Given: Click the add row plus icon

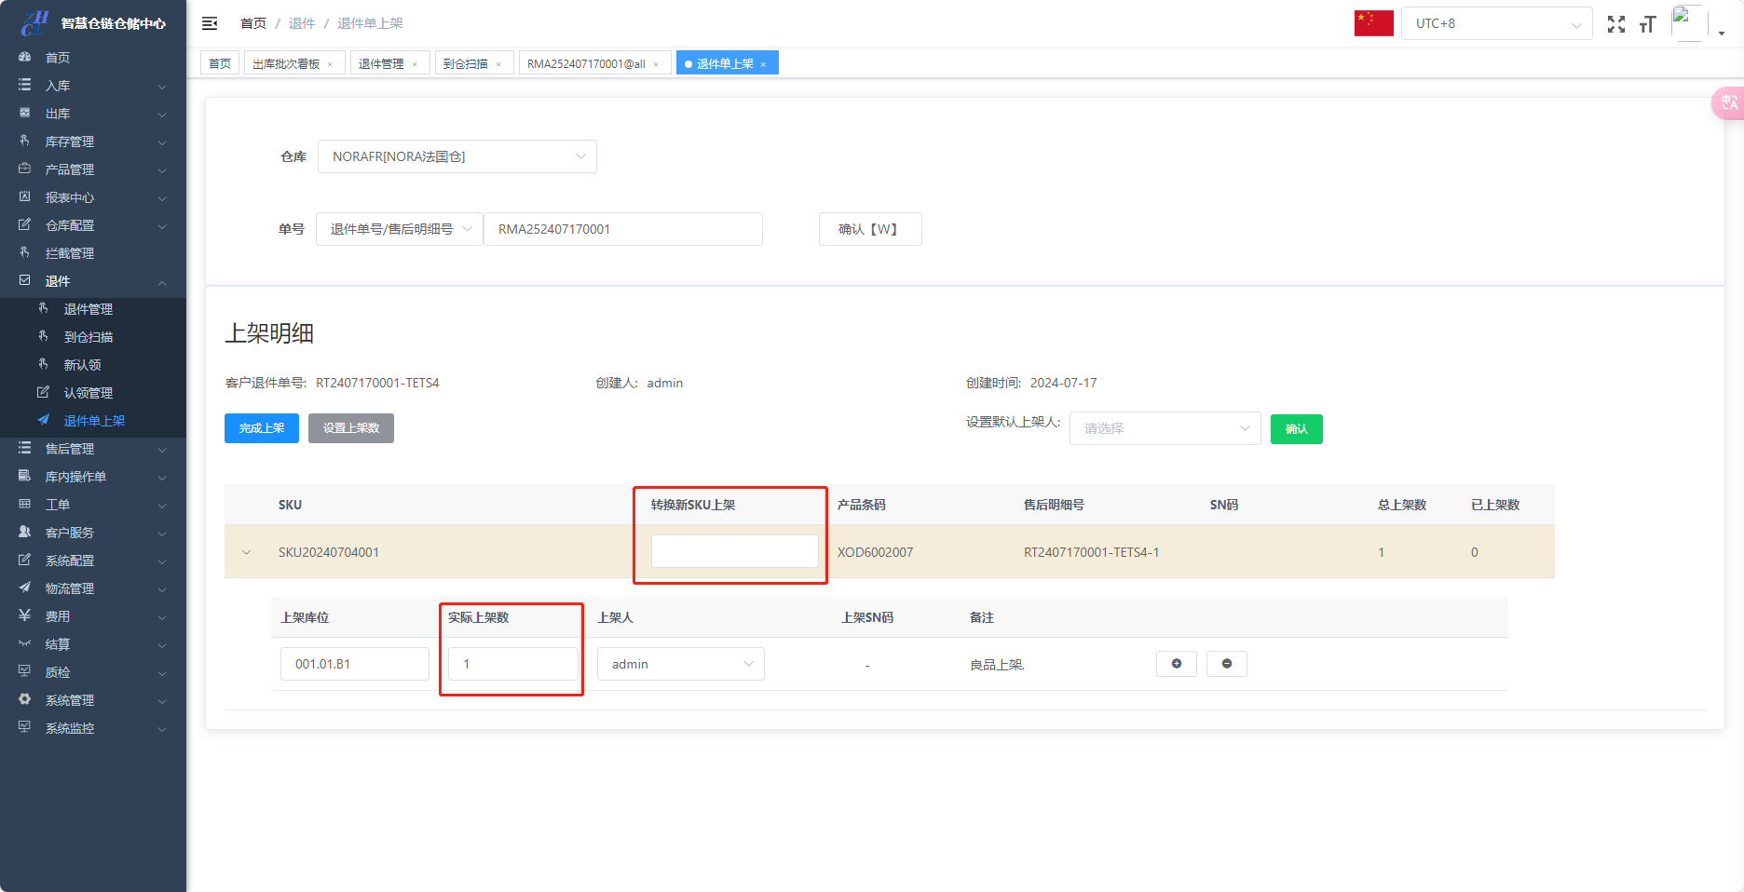Looking at the screenshot, I should pyautogui.click(x=1176, y=664).
